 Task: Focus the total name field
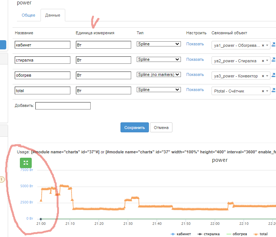[43, 91]
